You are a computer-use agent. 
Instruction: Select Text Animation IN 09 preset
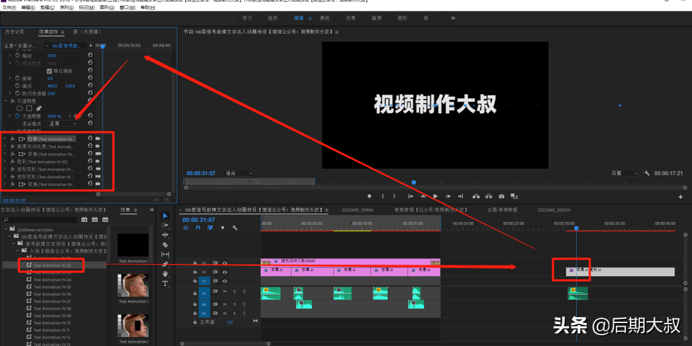(52, 315)
